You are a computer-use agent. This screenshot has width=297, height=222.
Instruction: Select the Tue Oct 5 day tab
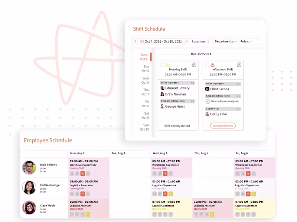pos(145,68)
